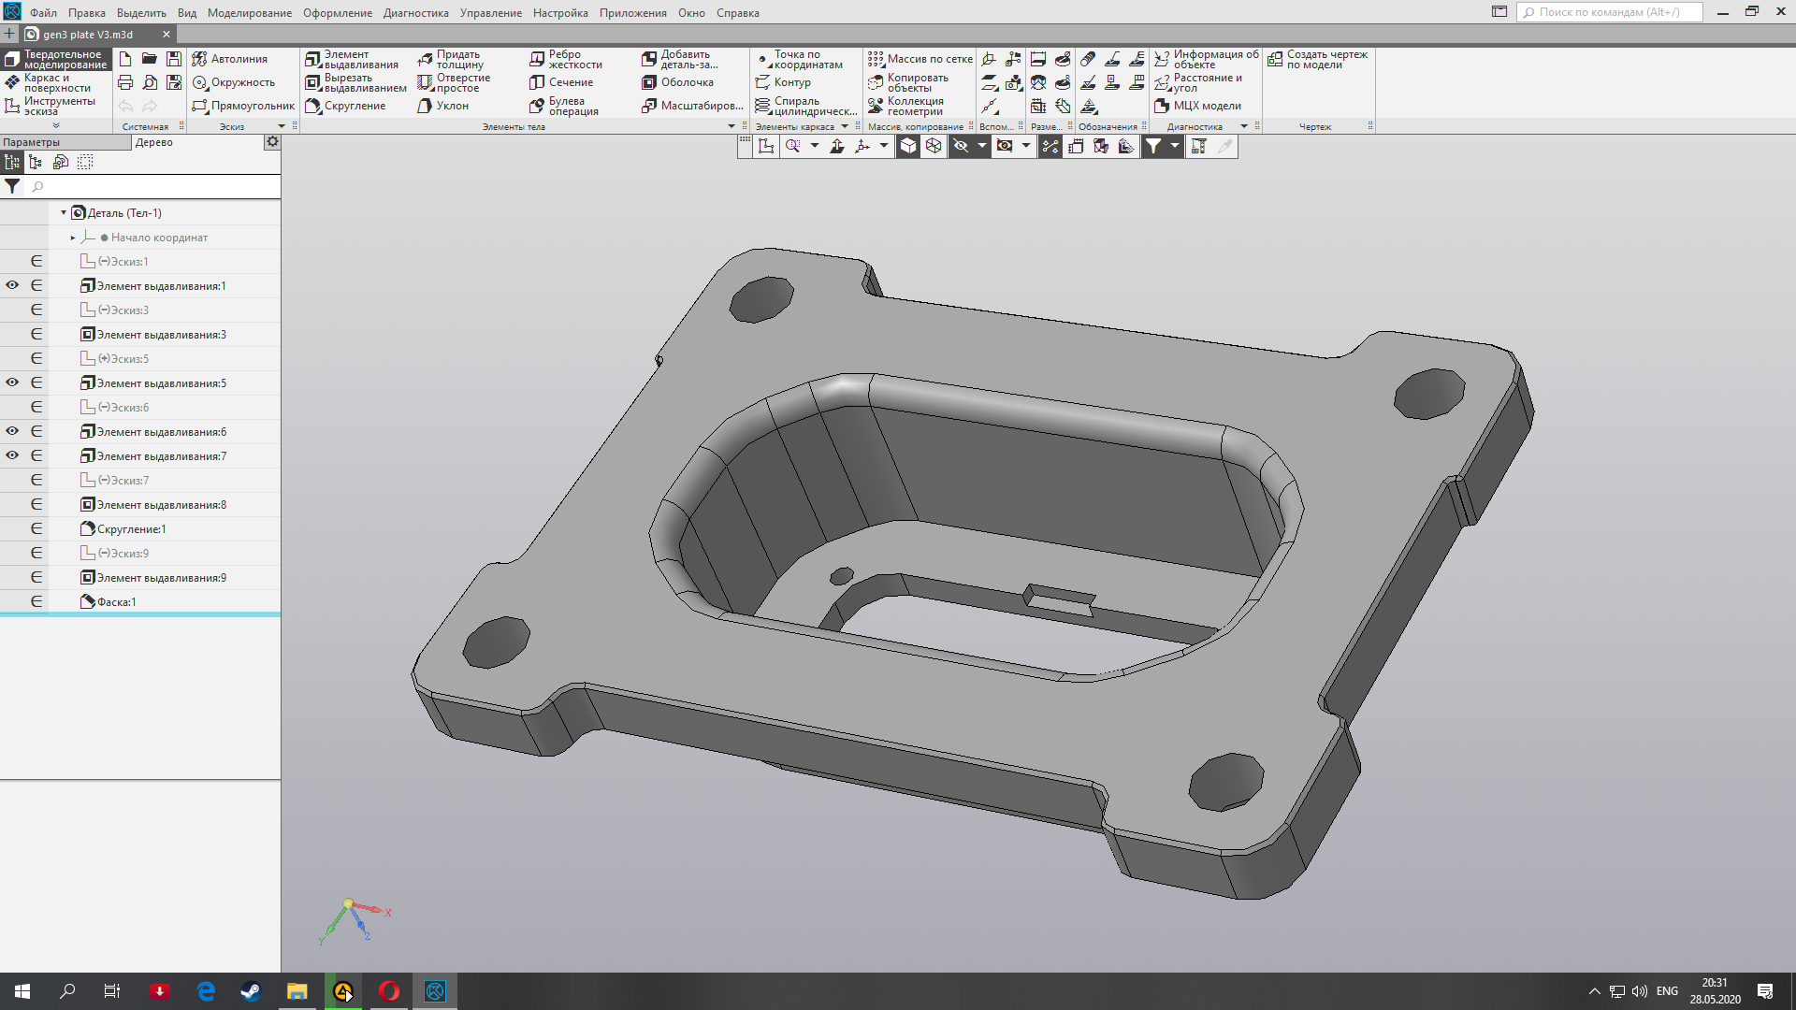Choose the Fillet (Скругление) tool
This screenshot has height=1010, width=1796.
(345, 106)
